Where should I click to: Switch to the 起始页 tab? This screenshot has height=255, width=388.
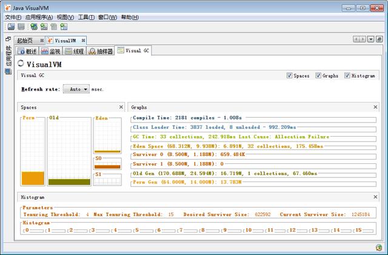(x=25, y=41)
